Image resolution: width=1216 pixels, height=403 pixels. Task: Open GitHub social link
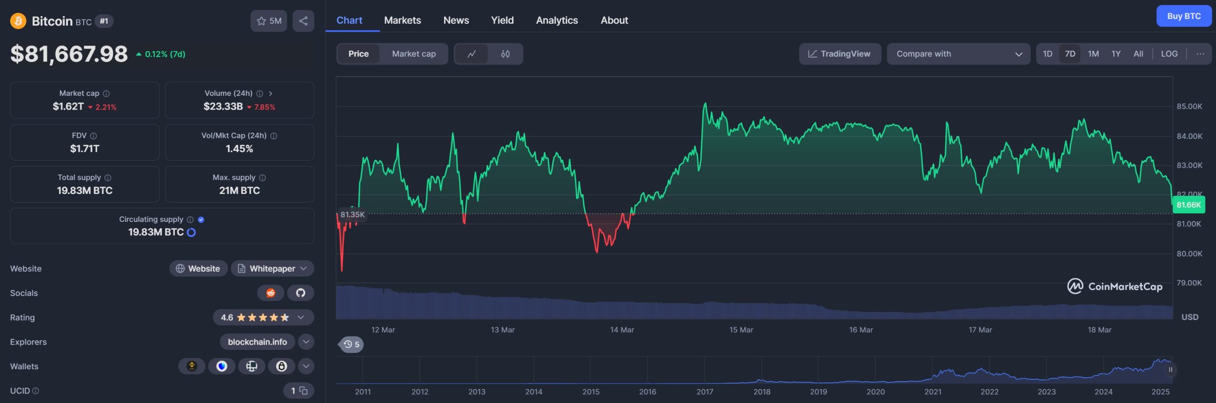pyautogui.click(x=301, y=293)
